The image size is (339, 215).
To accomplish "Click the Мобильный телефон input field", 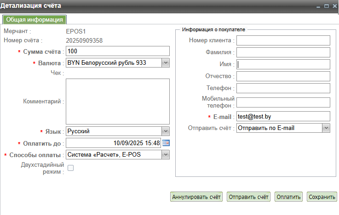I will coord(283,102).
